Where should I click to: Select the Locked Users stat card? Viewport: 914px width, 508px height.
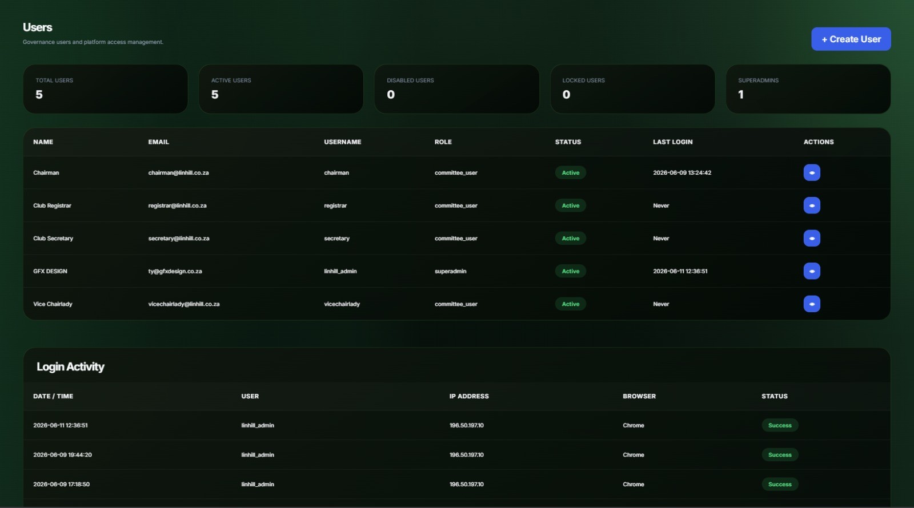coord(632,89)
